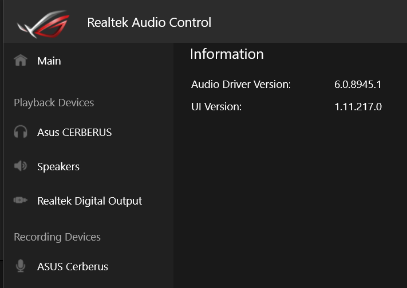Select Realtek Digital Output device
The image size is (407, 288).
[x=89, y=201]
